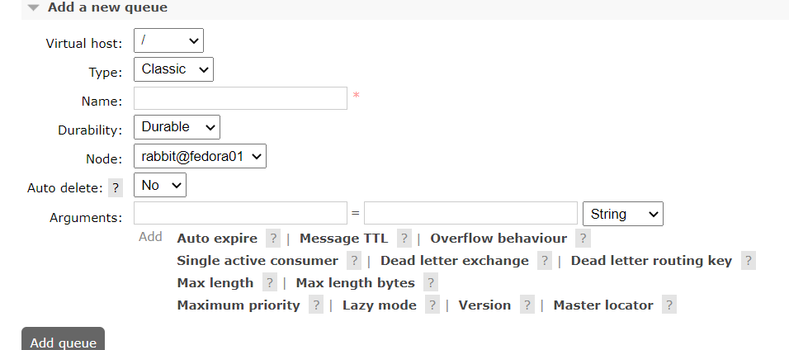Open the argument type String dropdown
This screenshot has width=789, height=350.
623,214
